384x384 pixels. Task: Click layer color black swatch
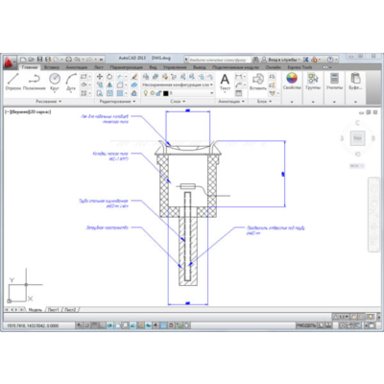pyautogui.click(x=165, y=93)
